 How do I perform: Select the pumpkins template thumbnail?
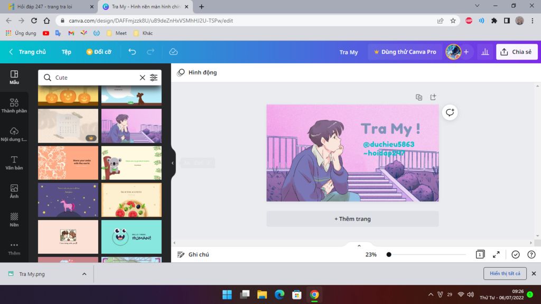point(68,96)
